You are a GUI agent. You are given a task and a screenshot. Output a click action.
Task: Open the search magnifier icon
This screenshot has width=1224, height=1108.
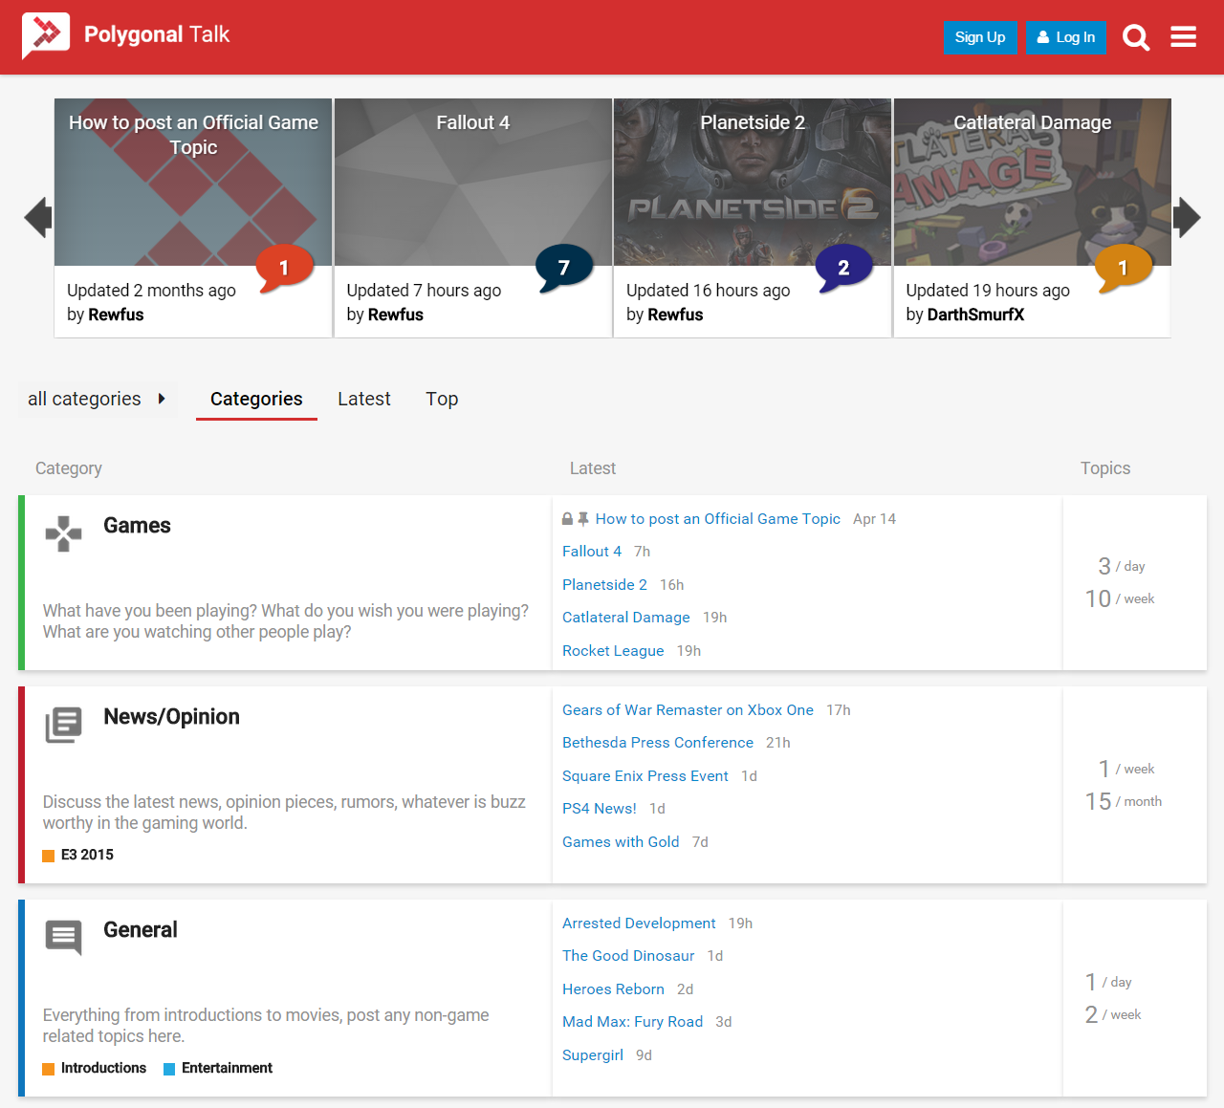point(1136,37)
